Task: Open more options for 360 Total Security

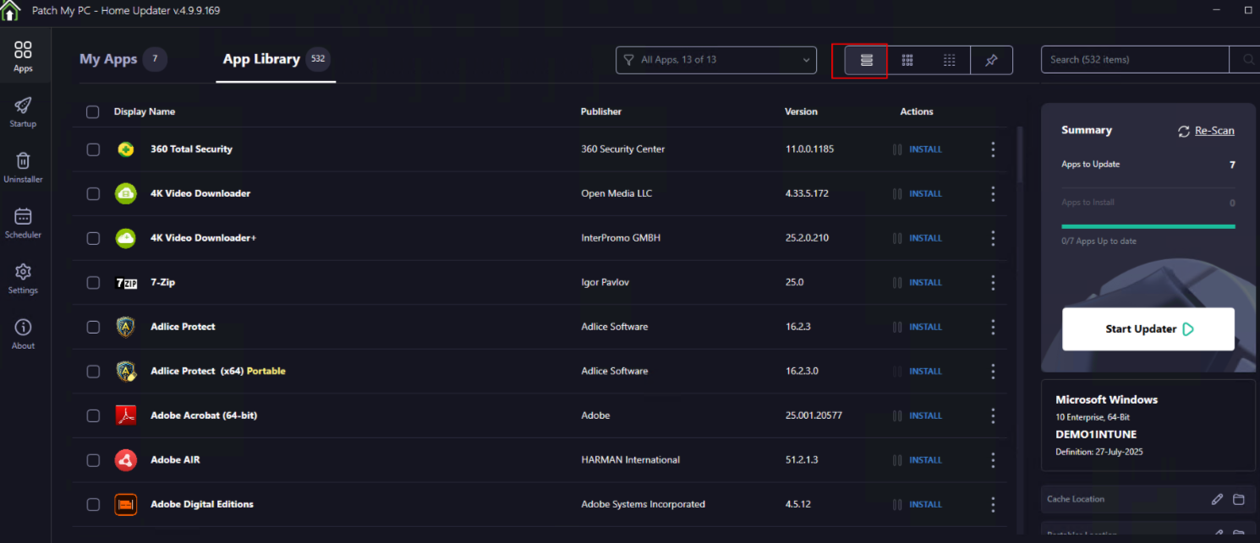Action: (x=993, y=149)
